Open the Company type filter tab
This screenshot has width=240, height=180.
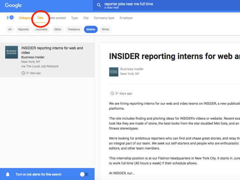tap(104, 18)
